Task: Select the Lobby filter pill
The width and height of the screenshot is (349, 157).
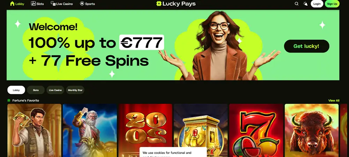Action: (16, 90)
